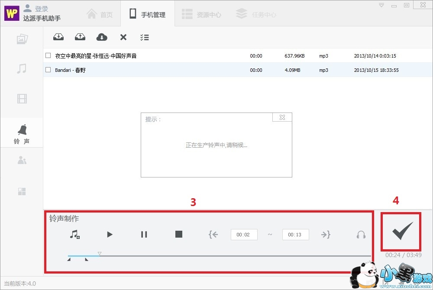Open the 首页 home tab
Image resolution: width=433 pixels, height=290 pixels.
click(100, 14)
